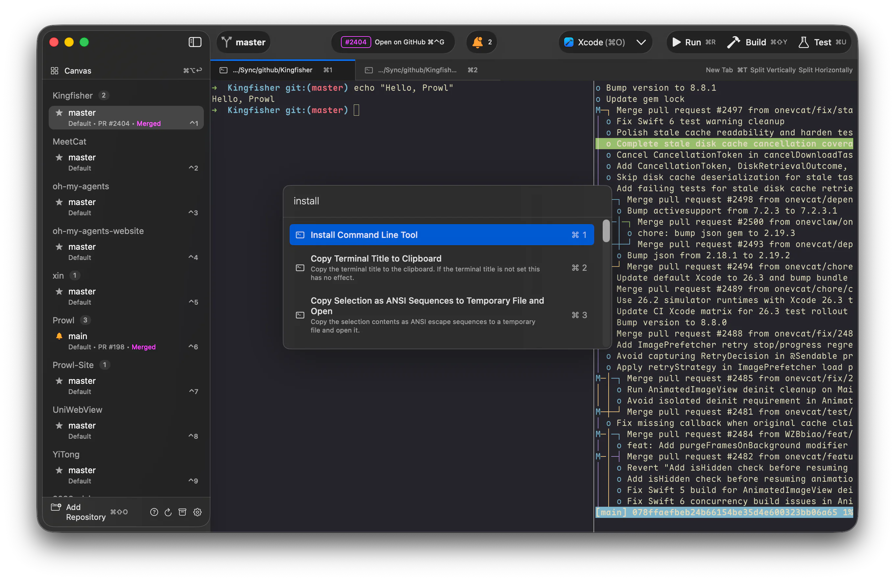Click the refresh icon near Add Repository
Image resolution: width=895 pixels, height=581 pixels.
(x=168, y=512)
